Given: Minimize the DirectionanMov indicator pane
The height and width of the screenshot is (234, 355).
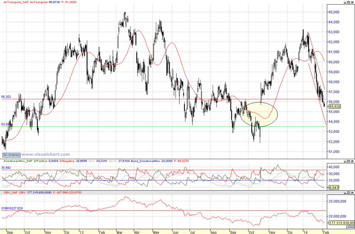Looking at the screenshot, I should pyautogui.click(x=345, y=161).
